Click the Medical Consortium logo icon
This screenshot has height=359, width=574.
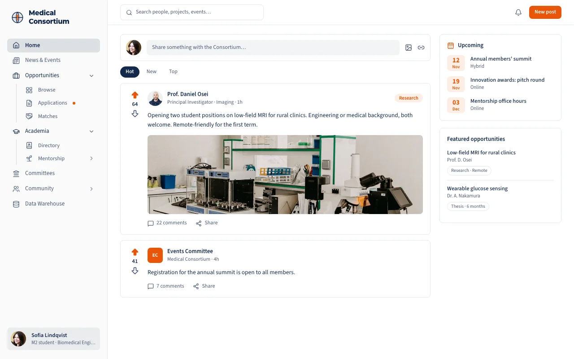pyautogui.click(x=17, y=18)
